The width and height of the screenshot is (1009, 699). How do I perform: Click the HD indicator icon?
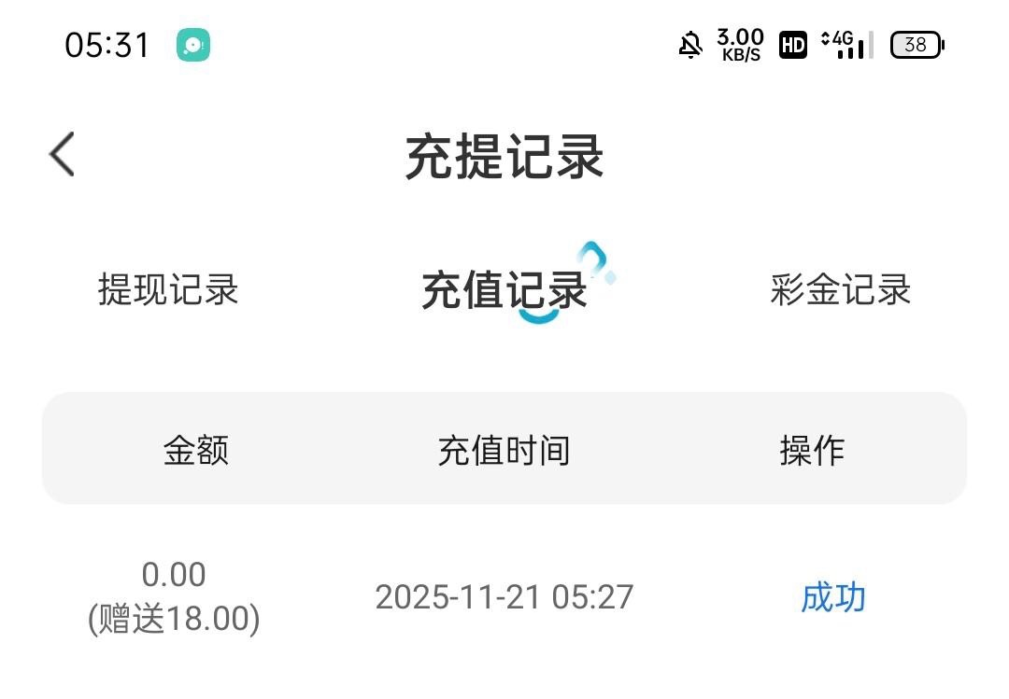pos(793,45)
